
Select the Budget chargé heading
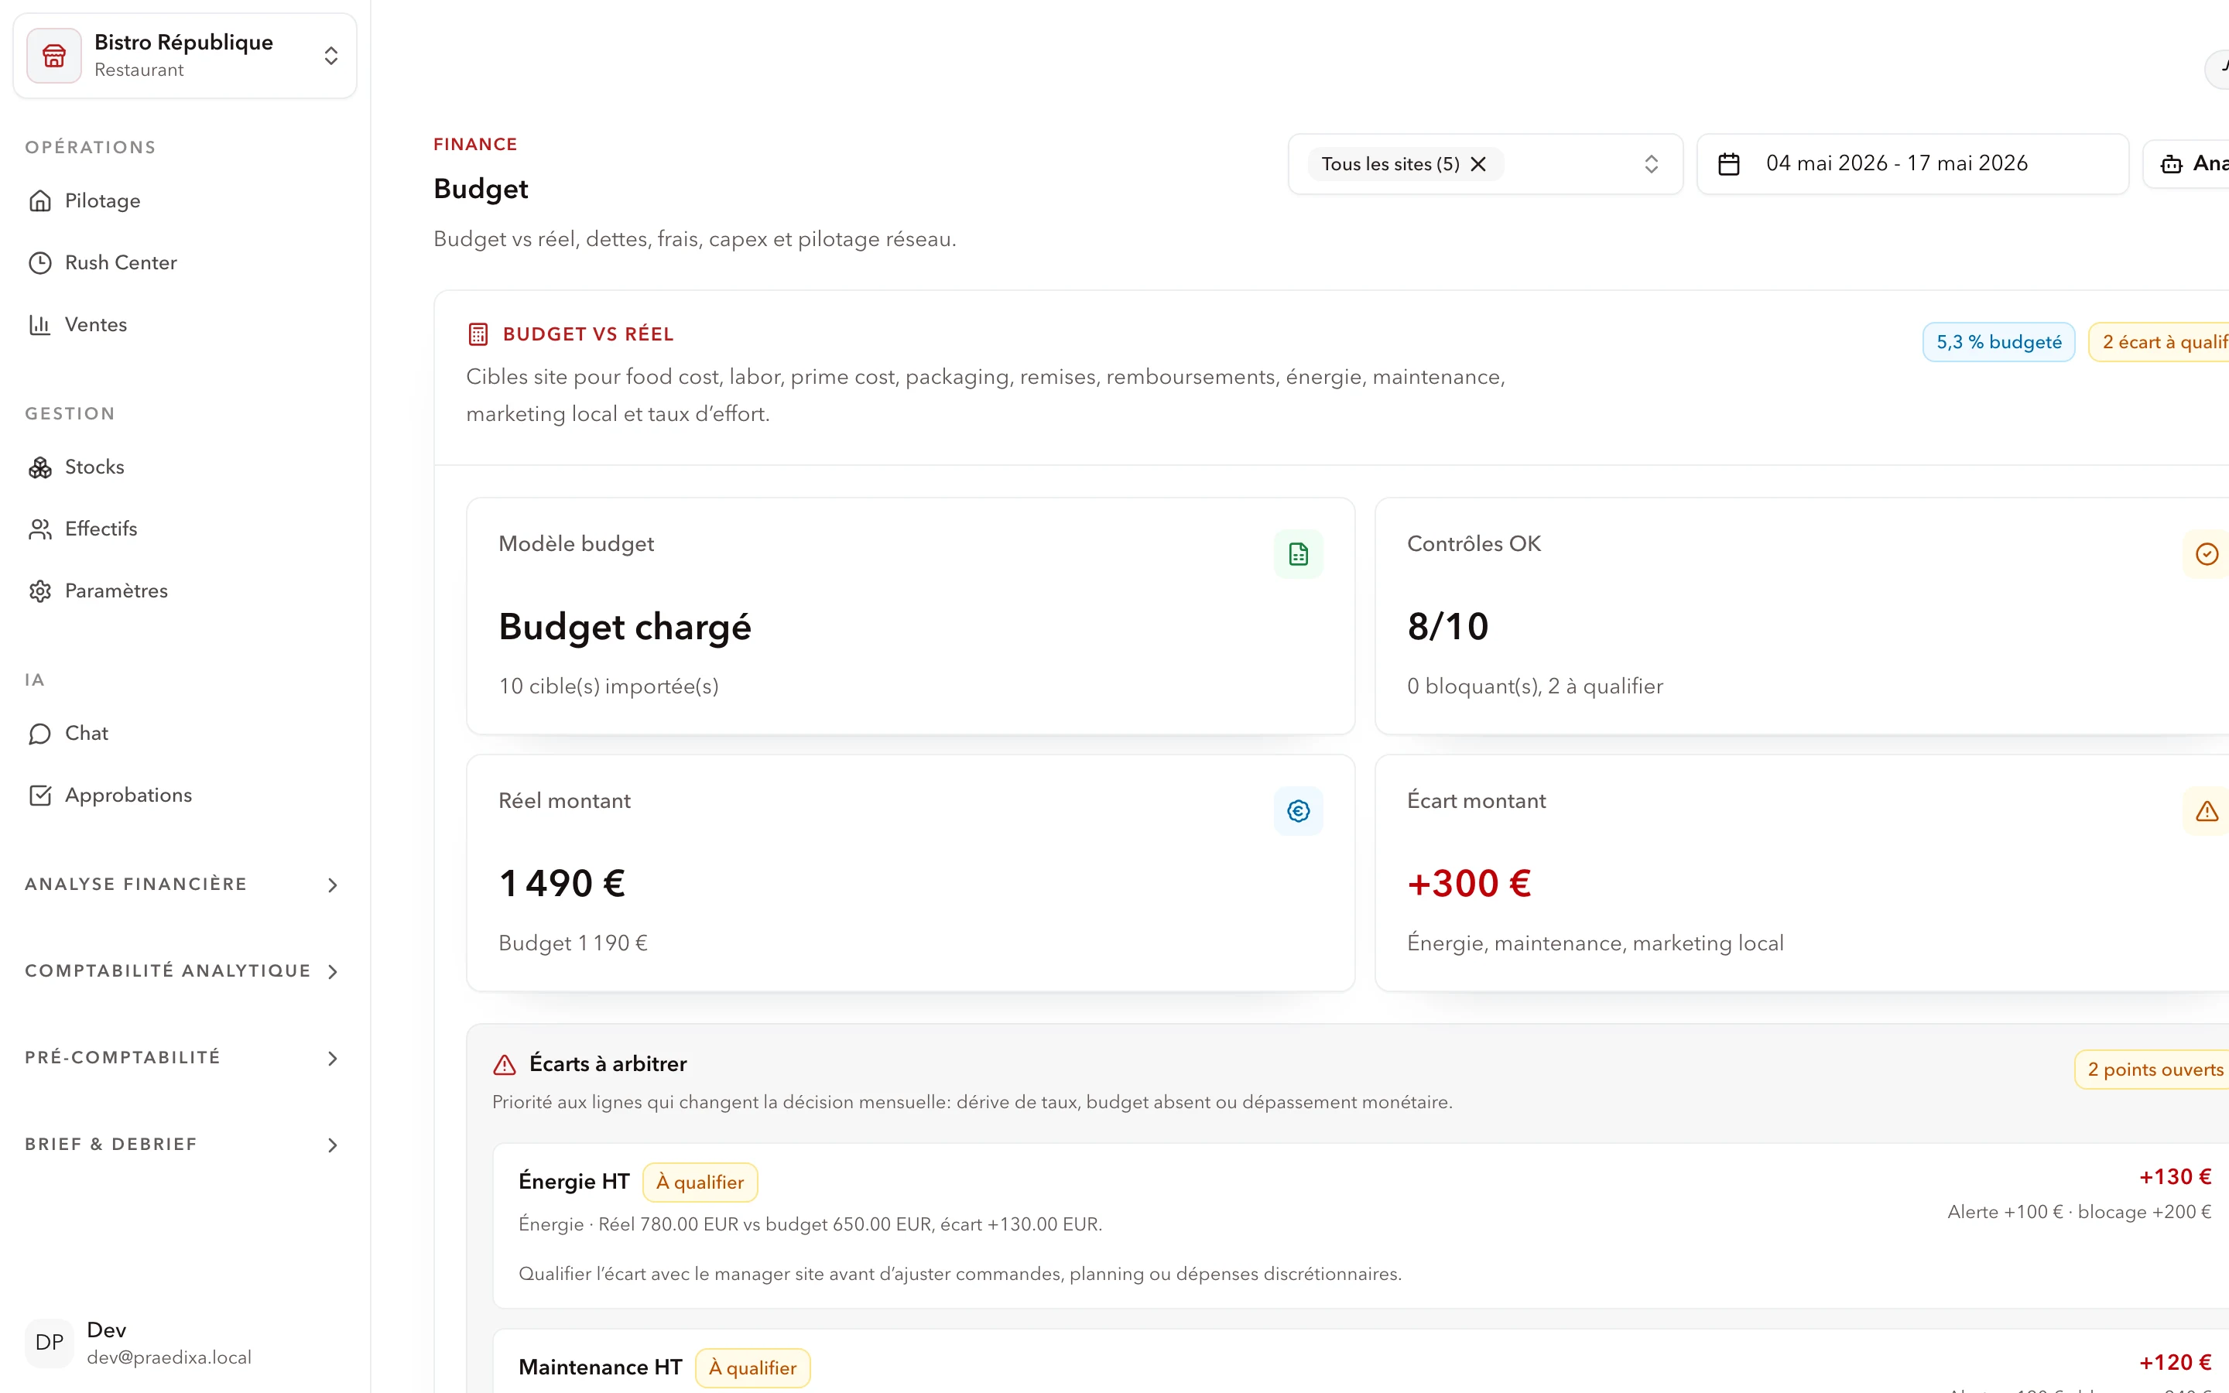click(625, 627)
